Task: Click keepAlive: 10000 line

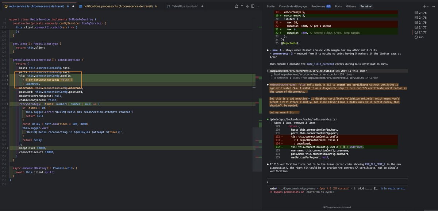Action: tap(33, 148)
